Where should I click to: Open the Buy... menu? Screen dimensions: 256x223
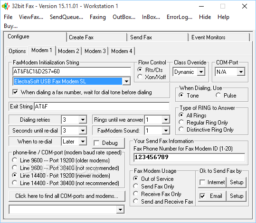tap(10, 26)
